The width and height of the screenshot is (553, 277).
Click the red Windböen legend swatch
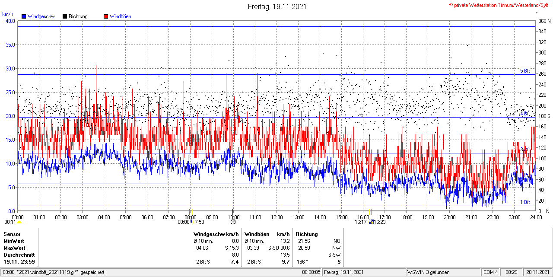coord(106,16)
